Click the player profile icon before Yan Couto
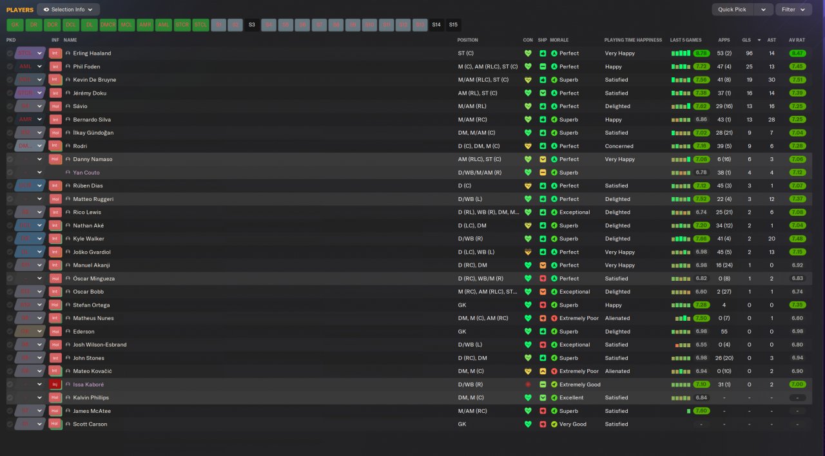The height and width of the screenshot is (456, 825). point(68,173)
